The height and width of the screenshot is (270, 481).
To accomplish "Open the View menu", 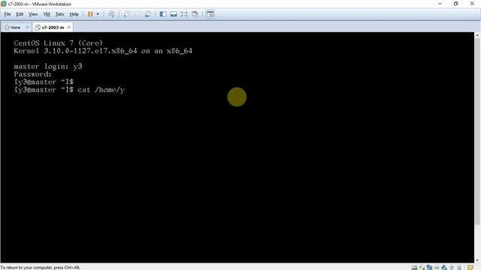I will [33, 14].
